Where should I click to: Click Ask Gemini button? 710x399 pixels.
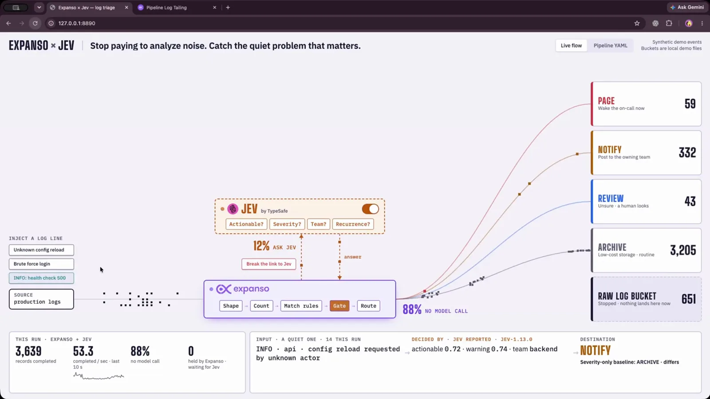coord(687,7)
